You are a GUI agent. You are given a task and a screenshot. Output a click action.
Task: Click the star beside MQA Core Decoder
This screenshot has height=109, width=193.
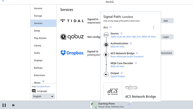tap(136, 63)
